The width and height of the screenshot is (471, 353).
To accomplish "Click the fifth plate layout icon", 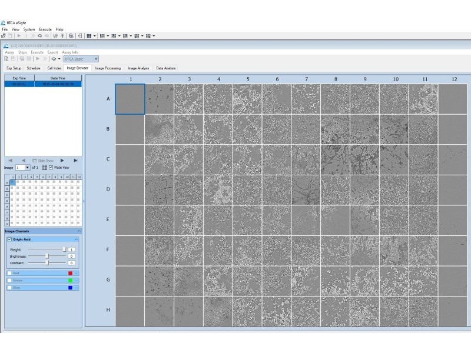I will (148, 36).
